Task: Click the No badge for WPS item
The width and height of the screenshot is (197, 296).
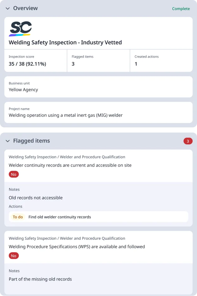Action: click(14, 256)
